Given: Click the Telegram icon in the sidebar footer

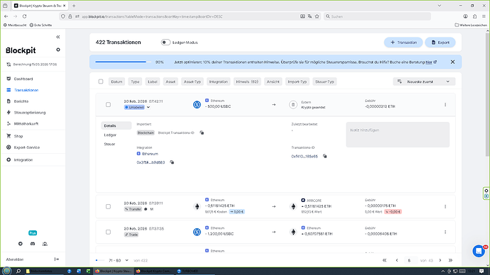Looking at the screenshot, I should pyautogui.click(x=21, y=244).
